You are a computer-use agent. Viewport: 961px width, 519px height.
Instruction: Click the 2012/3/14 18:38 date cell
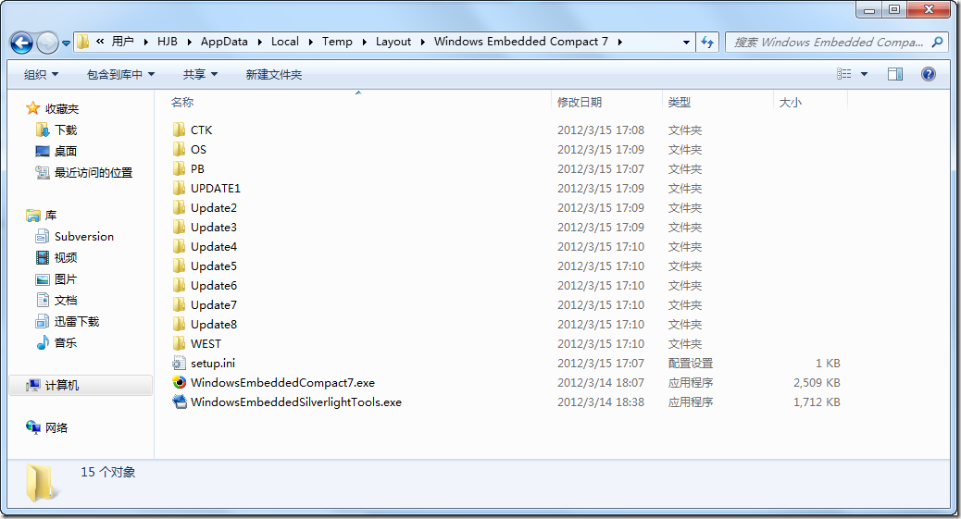(x=601, y=402)
